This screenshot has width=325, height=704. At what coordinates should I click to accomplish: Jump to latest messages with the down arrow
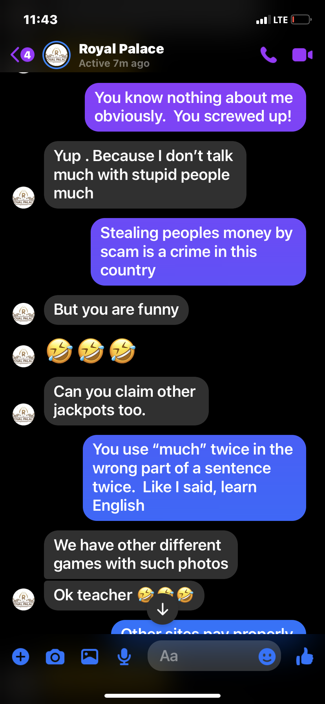click(x=162, y=609)
